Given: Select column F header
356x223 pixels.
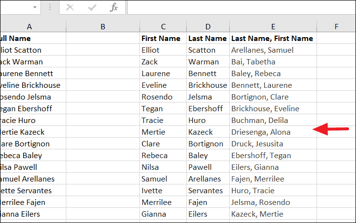Looking at the screenshot, I should pos(336,27).
